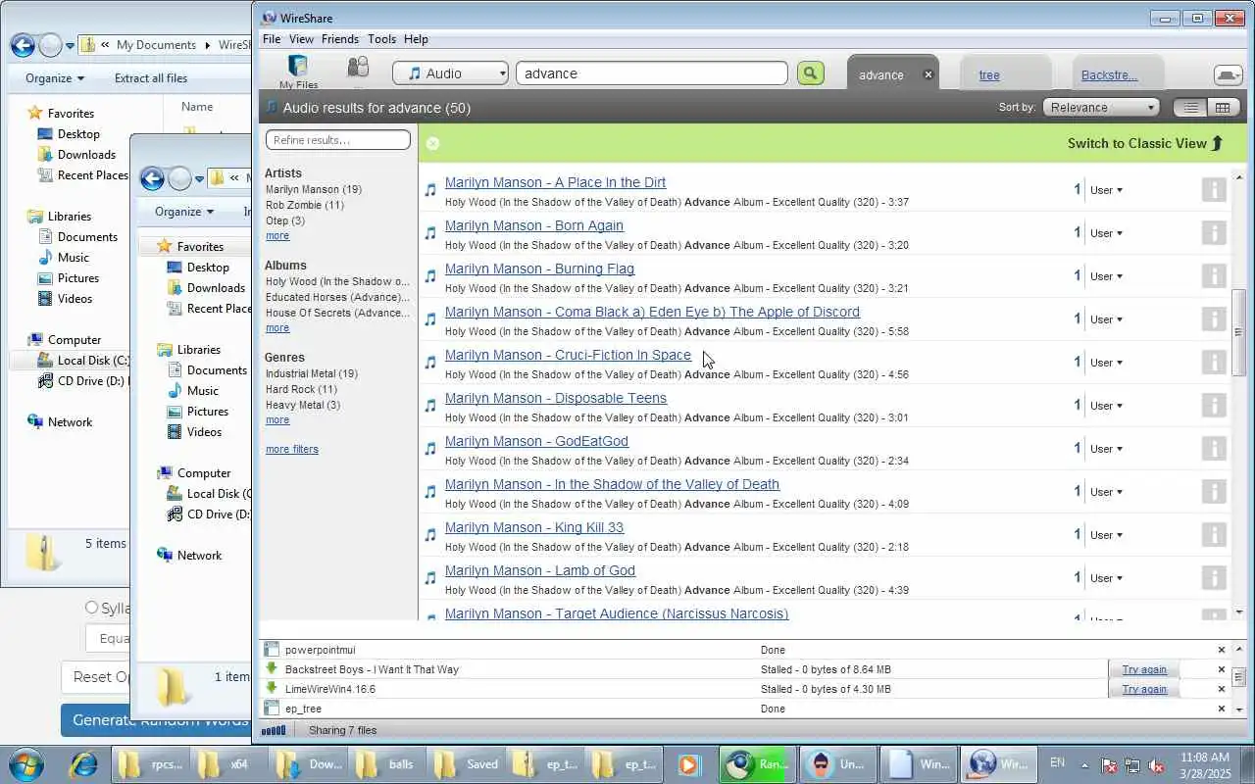Screen dimensions: 1255x784
Task: Switch to the Backstre... search tab
Action: 1109,75
